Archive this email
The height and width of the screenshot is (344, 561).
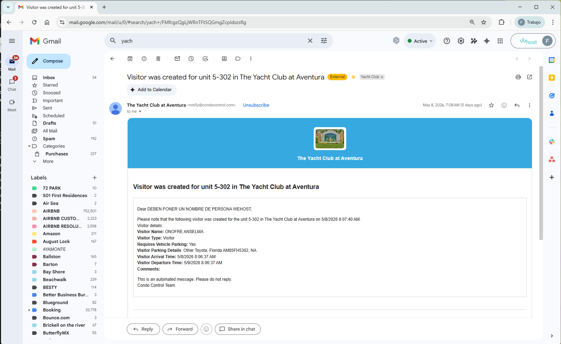click(x=130, y=59)
